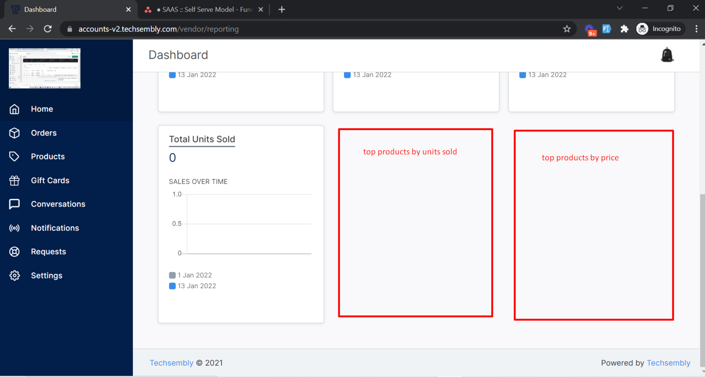The image size is (705, 377).
Task: Switch to the SAAS Self Serve Model tab
Action: 204,9
